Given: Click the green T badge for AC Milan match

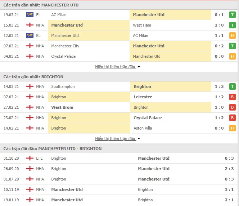Looking at the screenshot, I should [x=232, y=15].
